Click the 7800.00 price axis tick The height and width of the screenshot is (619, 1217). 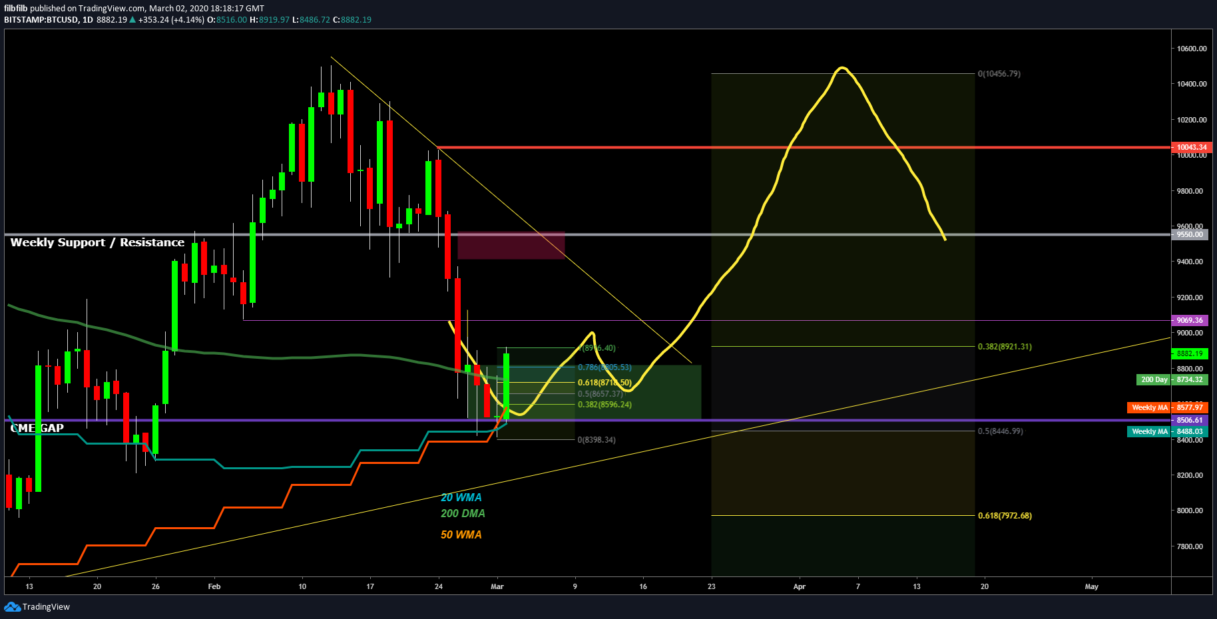coord(1190,546)
